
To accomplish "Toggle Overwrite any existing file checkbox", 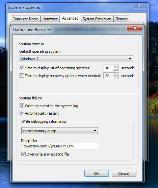I will pyautogui.click(x=23, y=154).
